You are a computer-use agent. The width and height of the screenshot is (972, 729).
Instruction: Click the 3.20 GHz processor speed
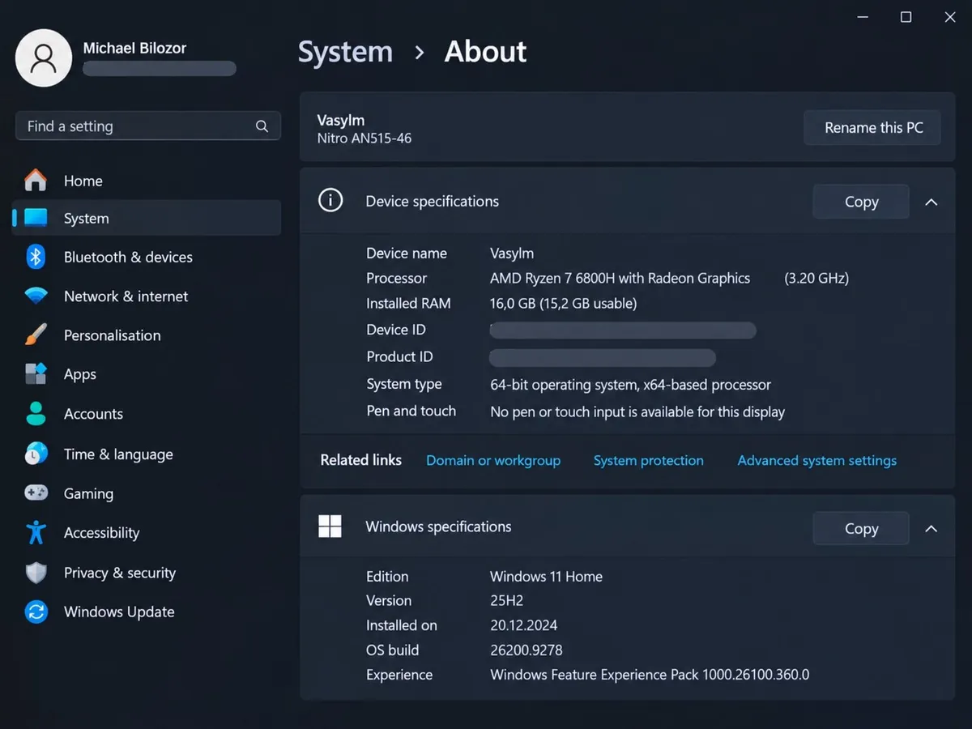tap(816, 278)
